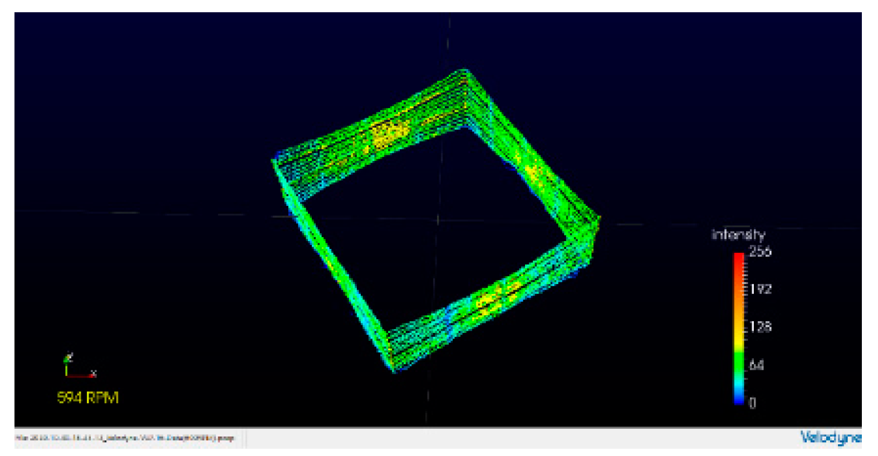
Task: Click the 128 label on intensity scale
Action: coord(760,327)
